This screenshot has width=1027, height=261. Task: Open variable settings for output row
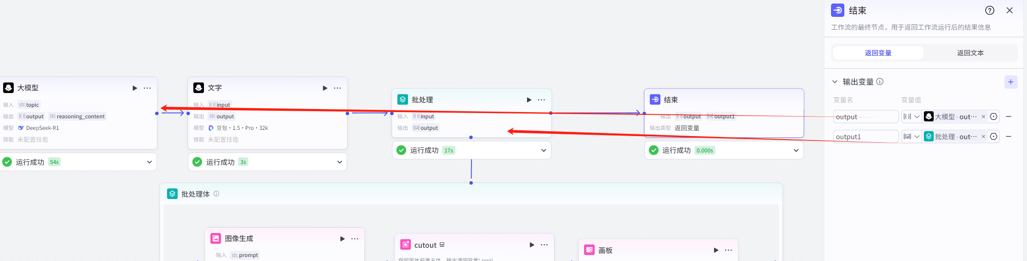tap(994, 117)
